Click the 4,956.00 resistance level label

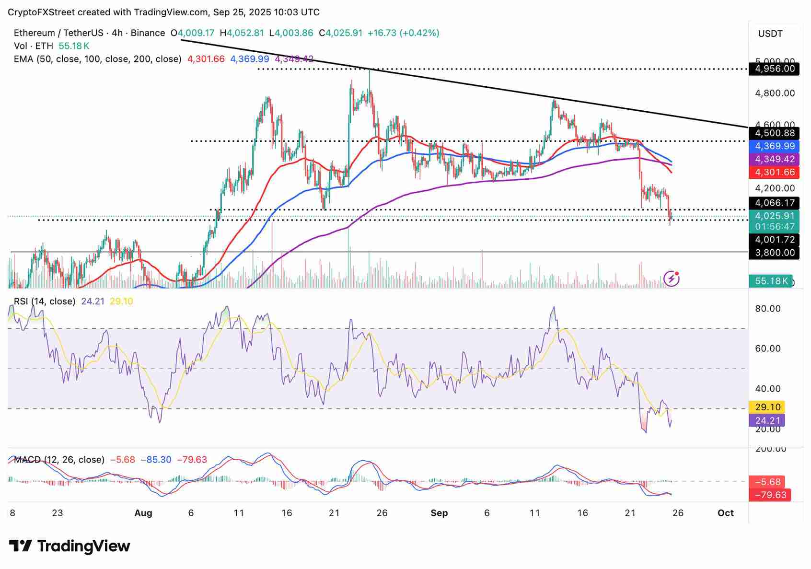tap(775, 69)
